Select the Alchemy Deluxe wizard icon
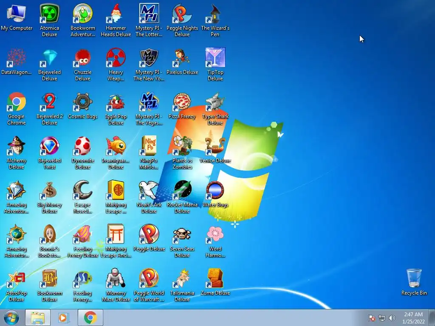 coord(17,146)
